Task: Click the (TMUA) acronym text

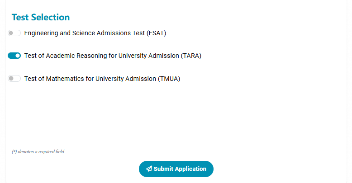Action: point(169,79)
